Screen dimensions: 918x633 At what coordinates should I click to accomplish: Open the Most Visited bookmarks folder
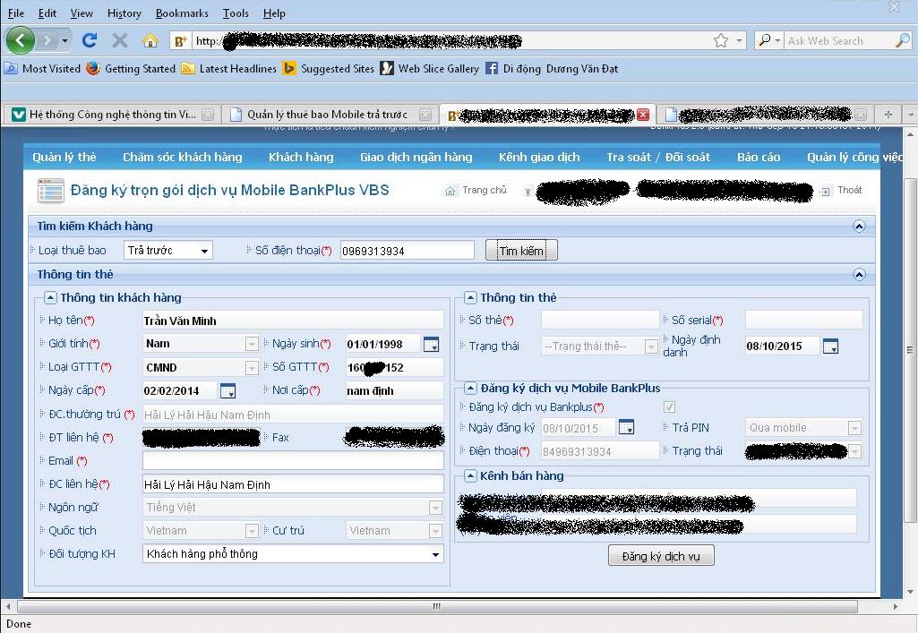(42, 68)
